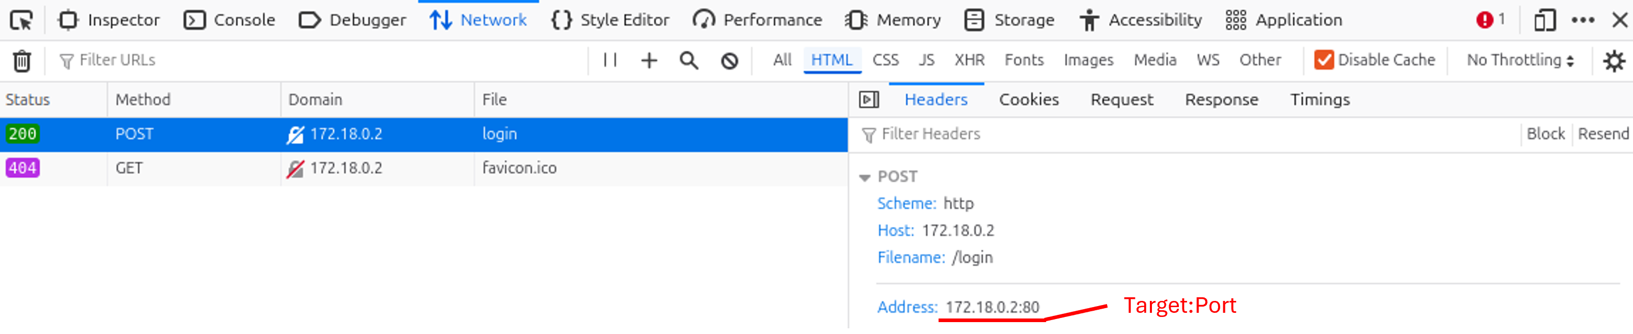The height and width of the screenshot is (334, 1633).
Task: Click inside the Filter Headers field
Action: pos(951,134)
